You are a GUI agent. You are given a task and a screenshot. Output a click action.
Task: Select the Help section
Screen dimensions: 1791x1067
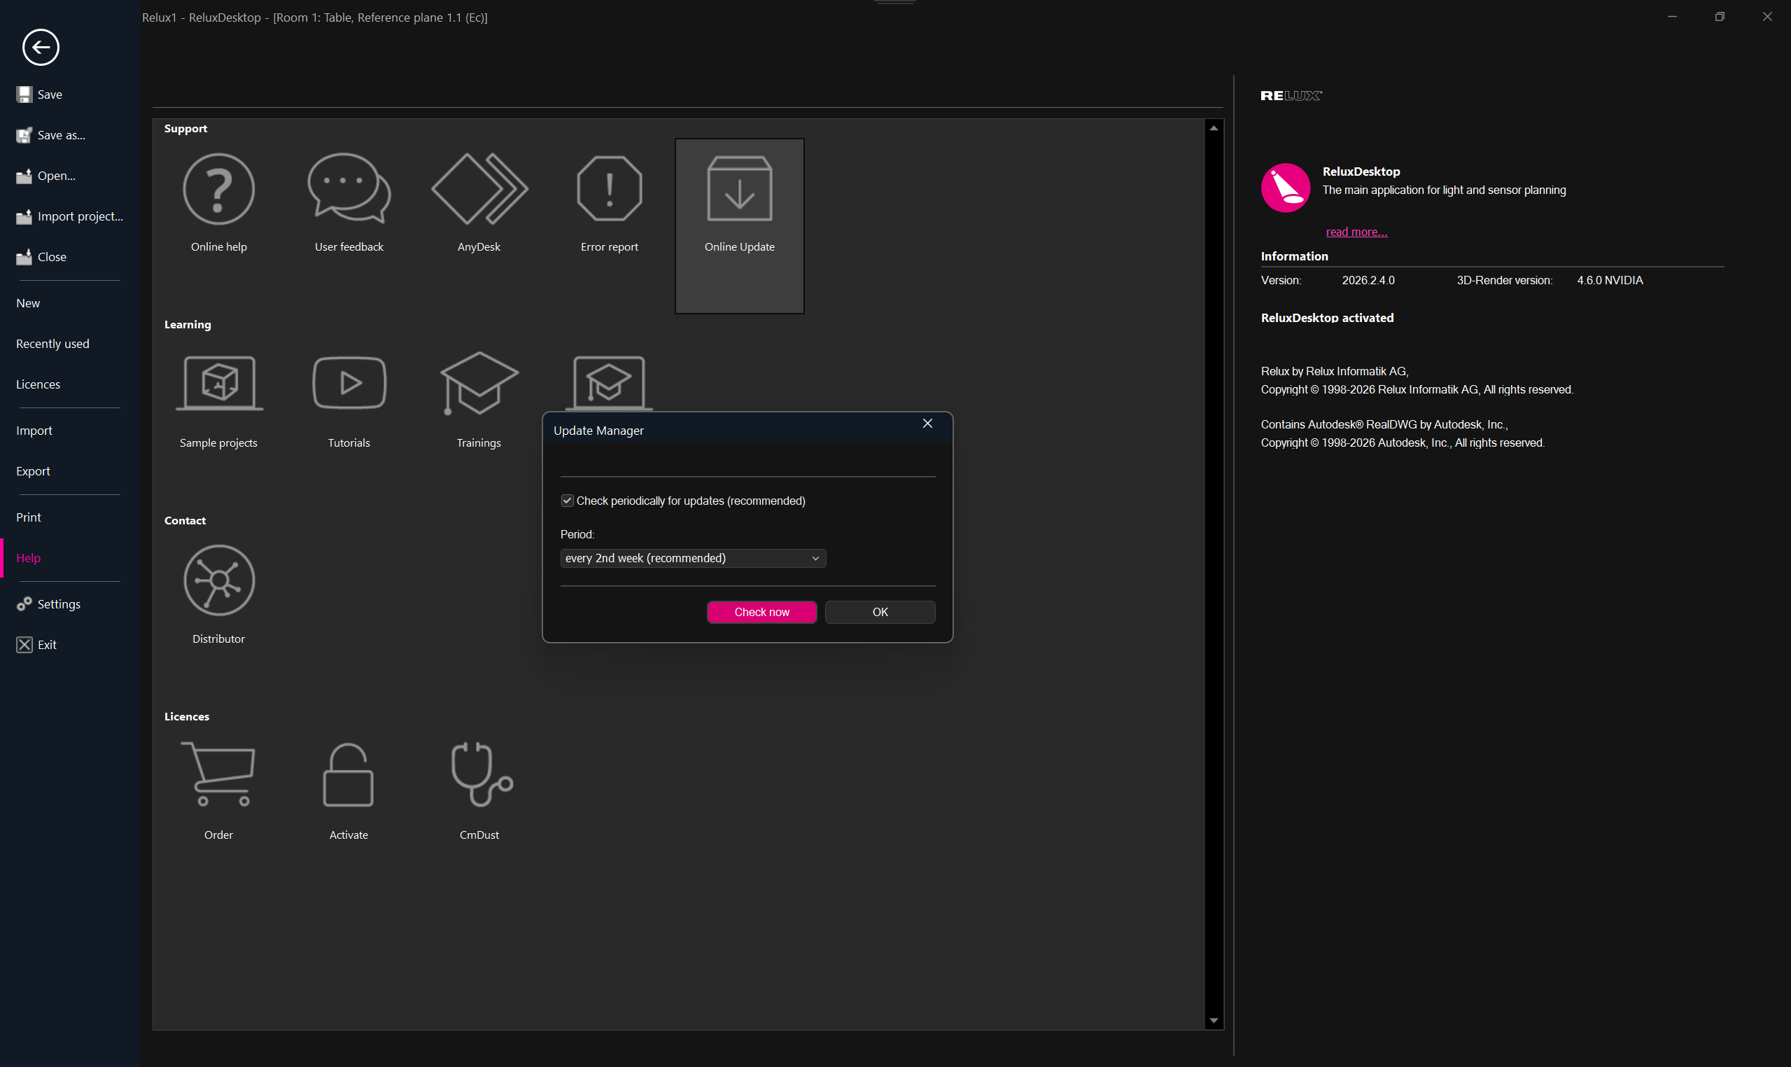point(28,558)
